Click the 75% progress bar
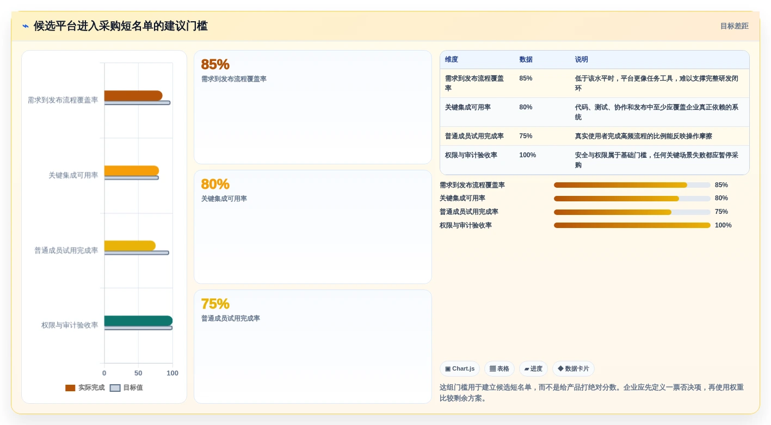 [x=632, y=212]
